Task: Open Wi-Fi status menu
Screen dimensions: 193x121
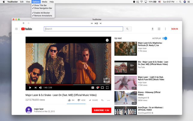Action: pos(142,2)
